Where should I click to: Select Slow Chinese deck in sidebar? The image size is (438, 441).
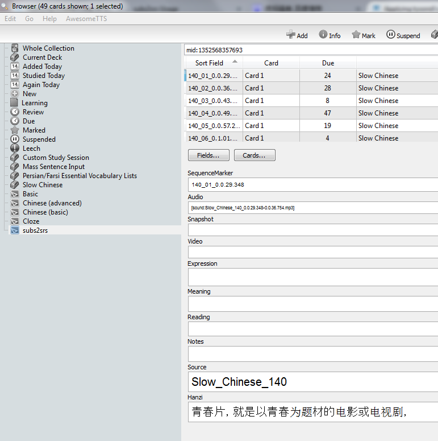[x=42, y=185]
